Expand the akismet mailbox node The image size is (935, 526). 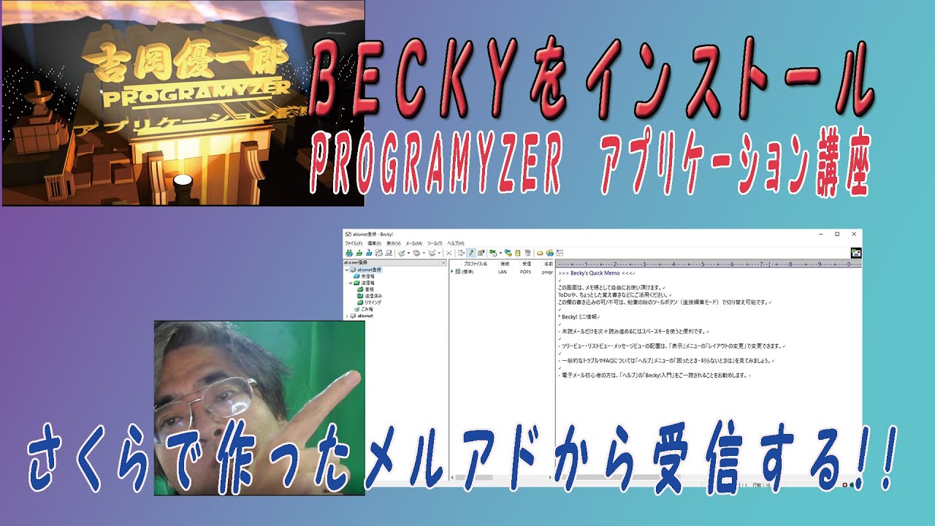point(347,316)
